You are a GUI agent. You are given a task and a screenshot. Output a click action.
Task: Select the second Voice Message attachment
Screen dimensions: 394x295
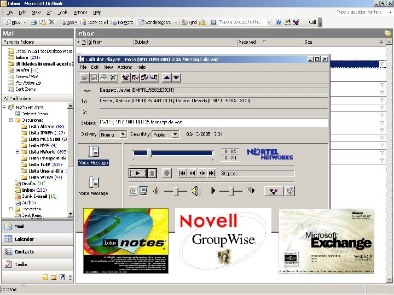click(94, 186)
